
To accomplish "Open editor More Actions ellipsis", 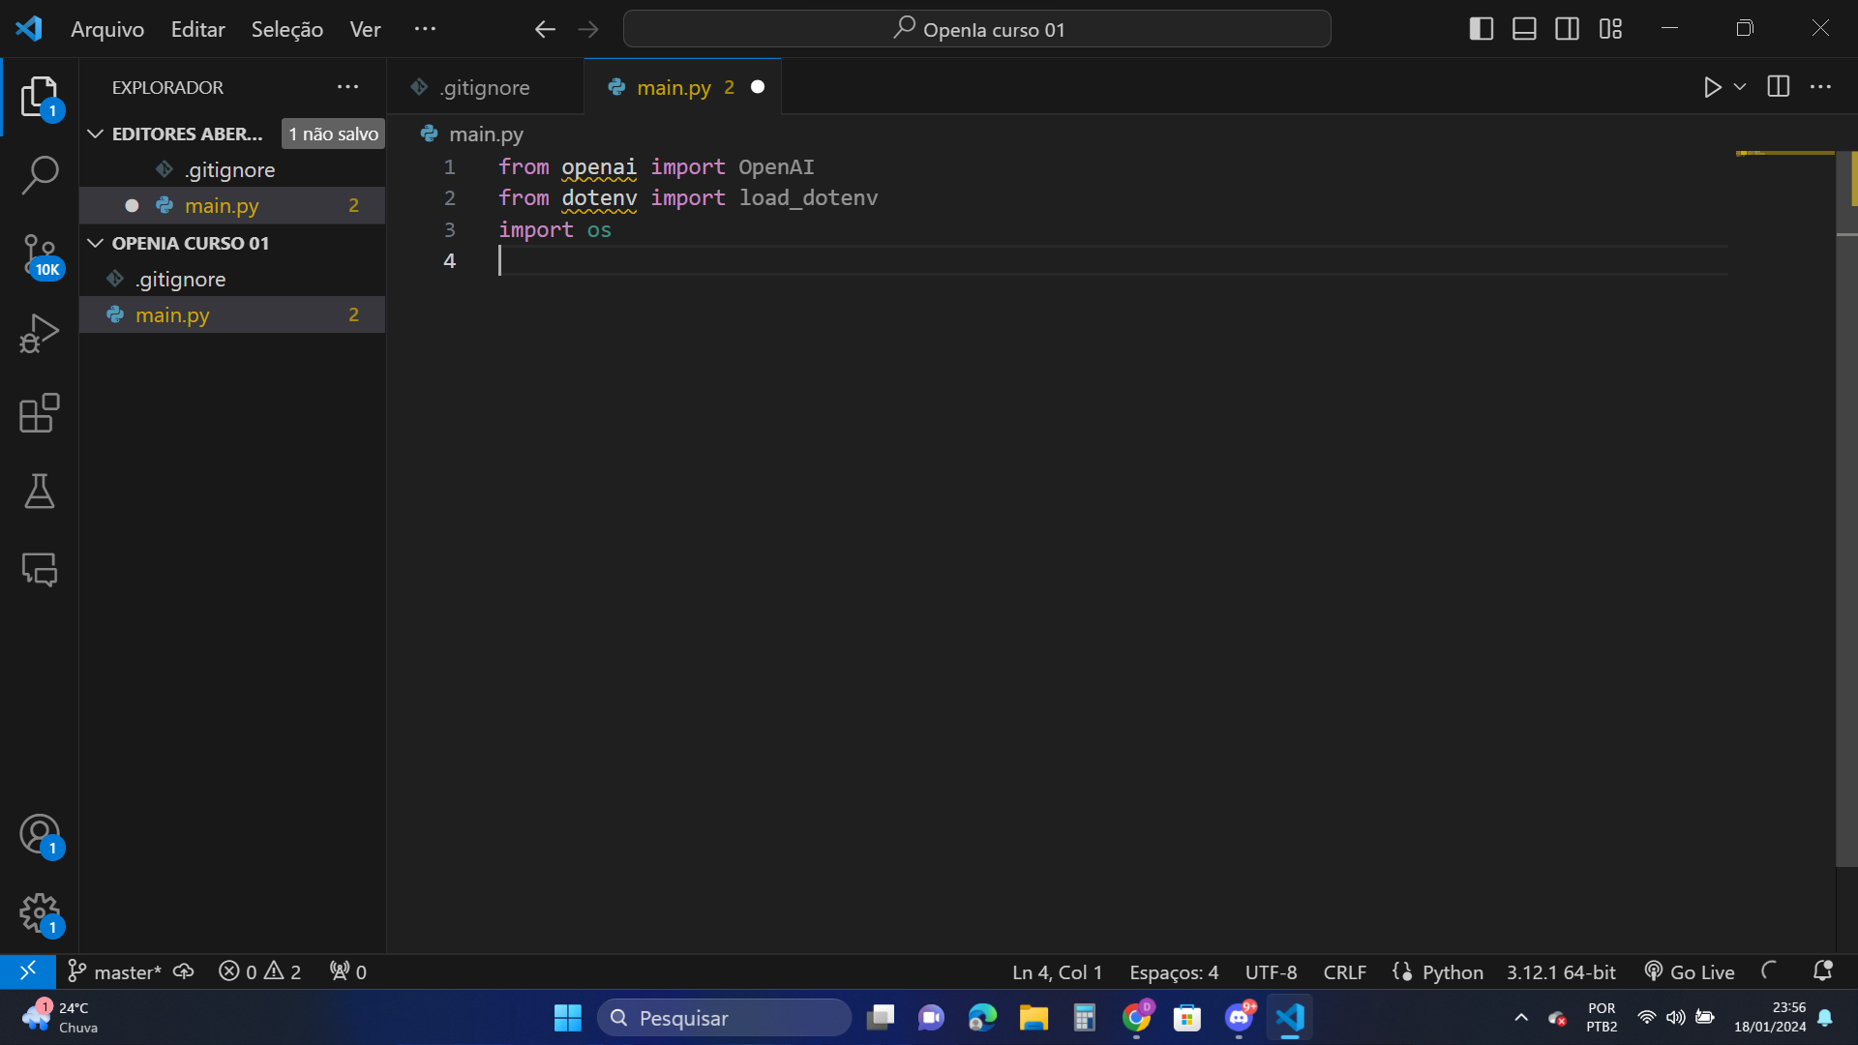I will tap(1820, 87).
